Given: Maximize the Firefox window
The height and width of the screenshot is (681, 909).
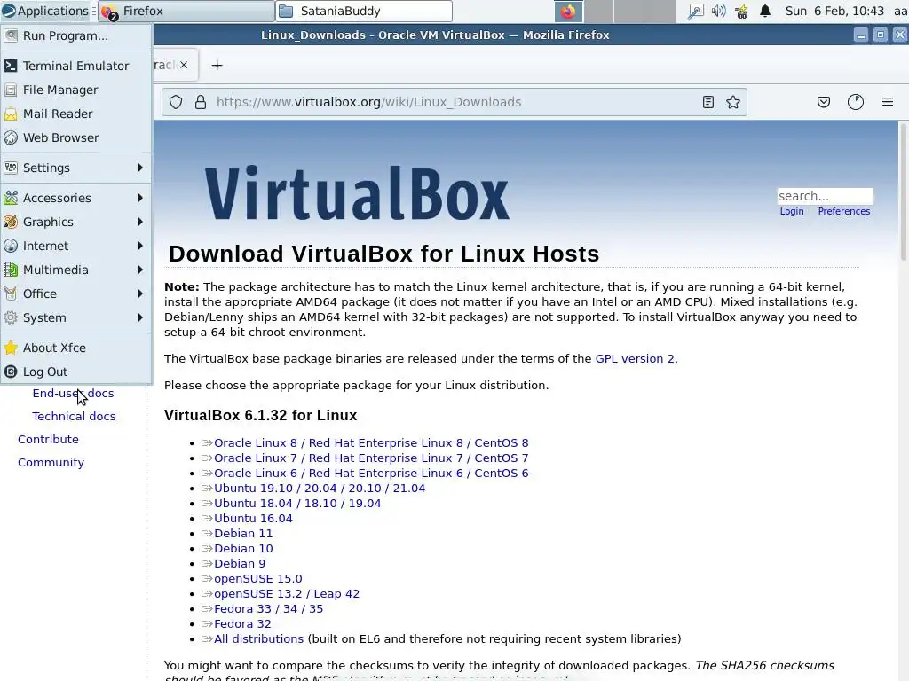Looking at the screenshot, I should click(x=880, y=35).
